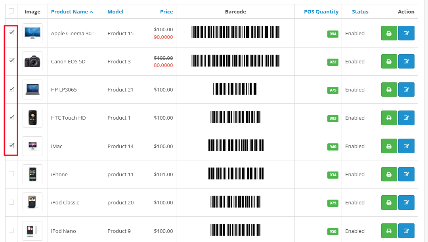Viewport: 428px width, 242px height.
Task: Edit the Canon EOS 5D product
Action: pos(406,61)
